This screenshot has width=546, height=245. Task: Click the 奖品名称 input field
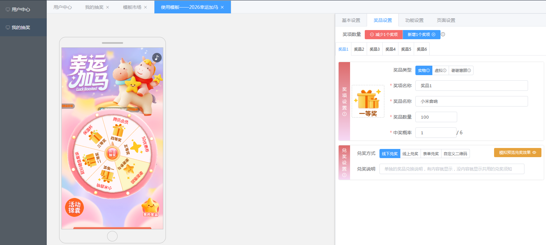pyautogui.click(x=471, y=101)
